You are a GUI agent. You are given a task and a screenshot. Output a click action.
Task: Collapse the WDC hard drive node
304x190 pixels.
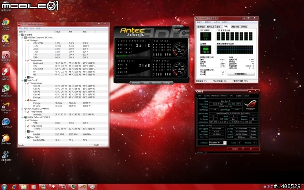[22, 109]
